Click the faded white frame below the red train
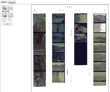Image resolution: width=110 pixels, height=92 pixels. pyautogui.click(x=100, y=28)
